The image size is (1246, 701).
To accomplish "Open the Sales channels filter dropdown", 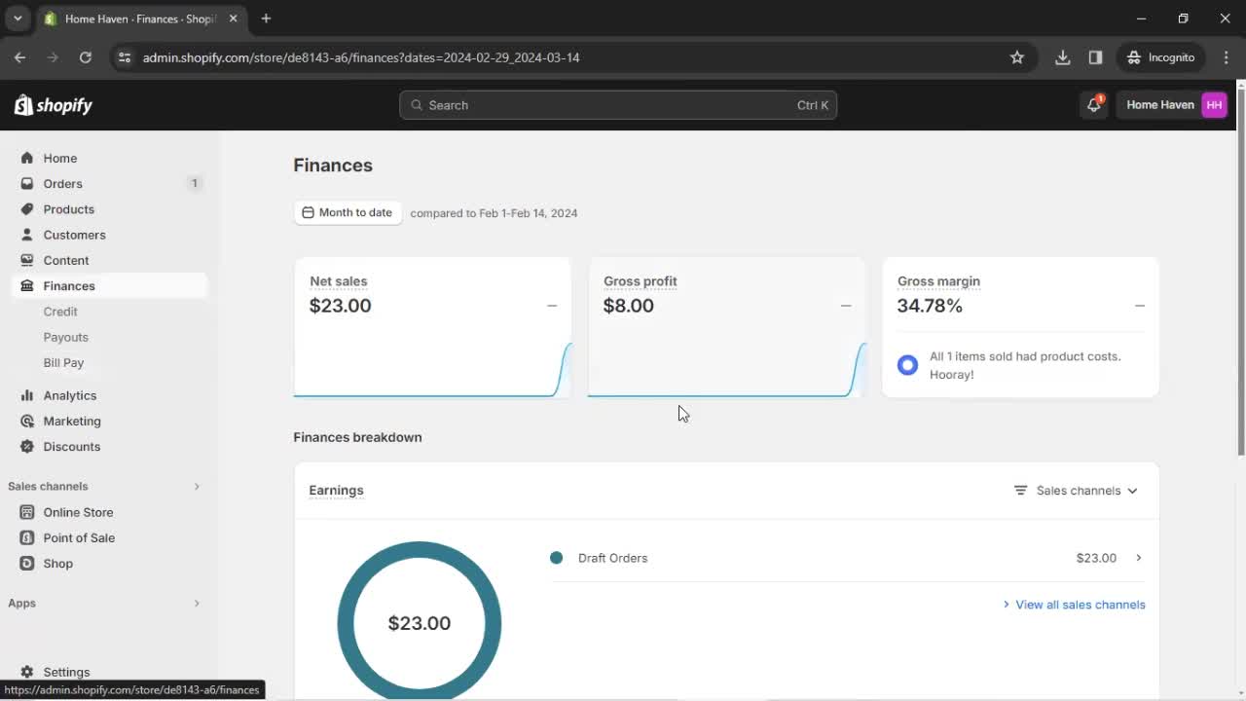I will [1076, 491].
